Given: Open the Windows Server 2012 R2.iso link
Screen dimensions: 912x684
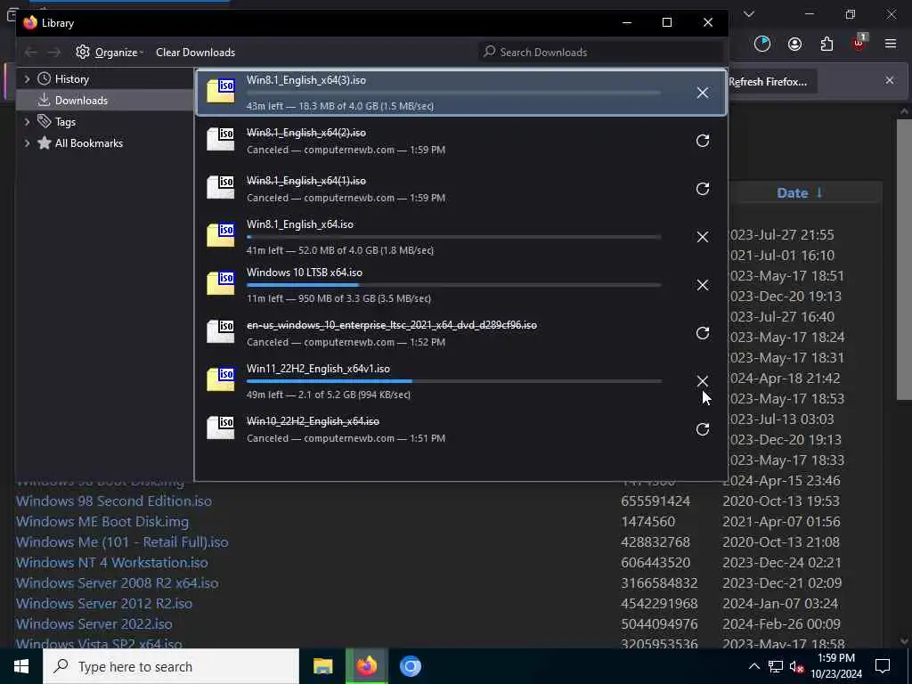Looking at the screenshot, I should [104, 604].
